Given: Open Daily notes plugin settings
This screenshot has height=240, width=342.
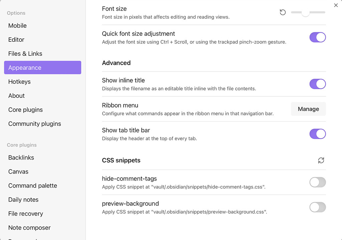Looking at the screenshot, I should tap(23, 200).
